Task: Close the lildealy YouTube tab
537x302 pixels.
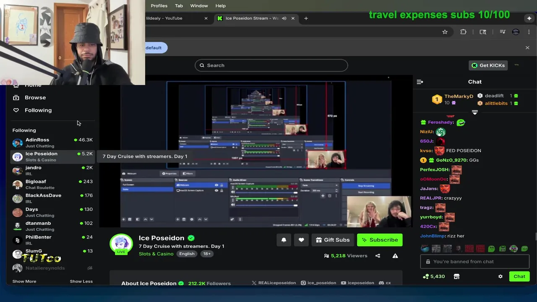Action: pos(206,18)
